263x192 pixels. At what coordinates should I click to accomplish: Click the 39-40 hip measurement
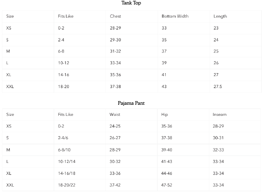tap(167, 150)
